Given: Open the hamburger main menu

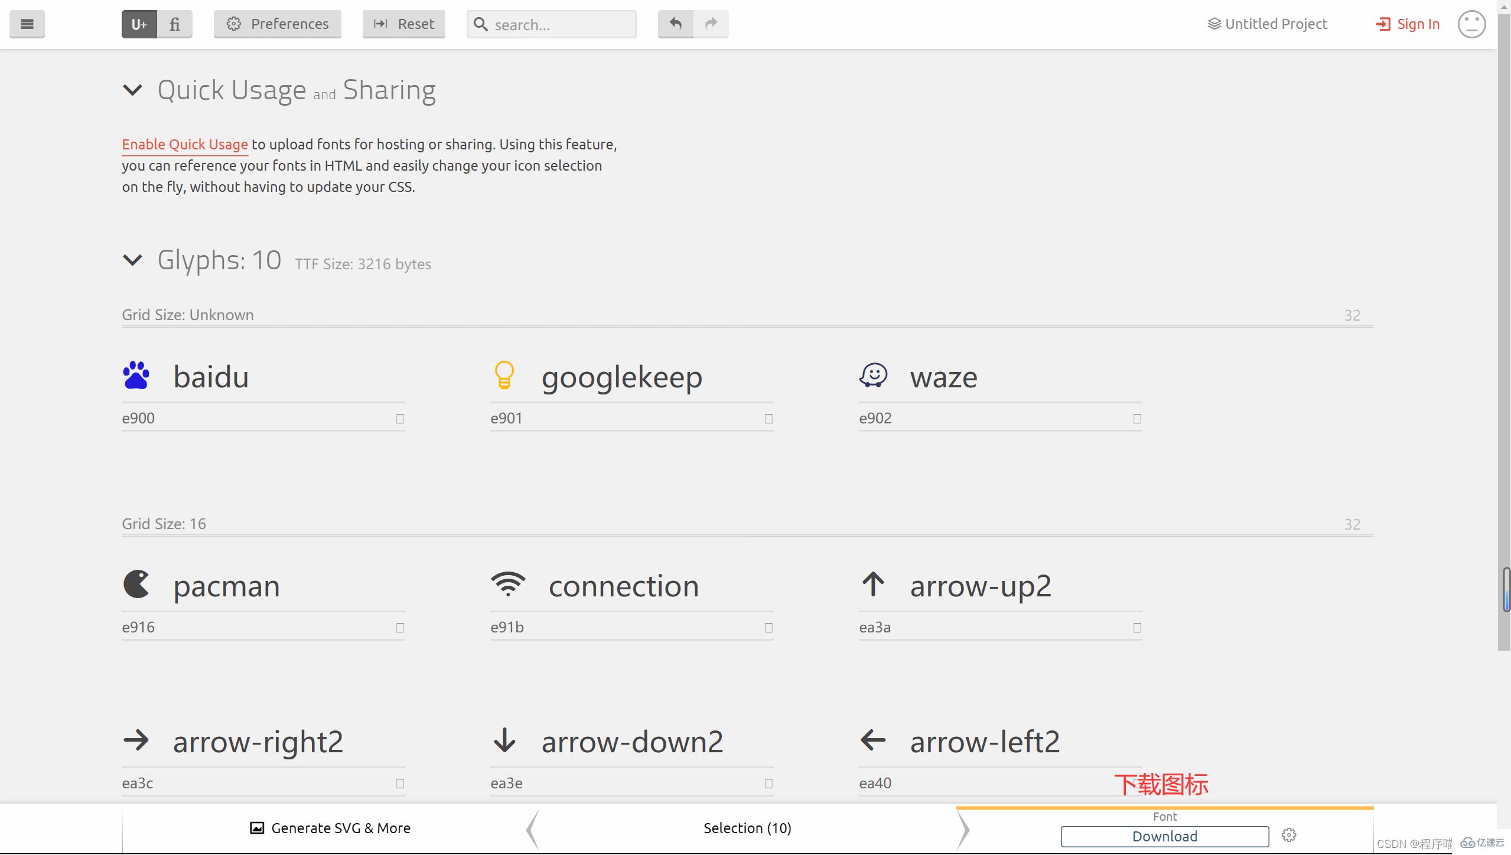Looking at the screenshot, I should pyautogui.click(x=27, y=24).
